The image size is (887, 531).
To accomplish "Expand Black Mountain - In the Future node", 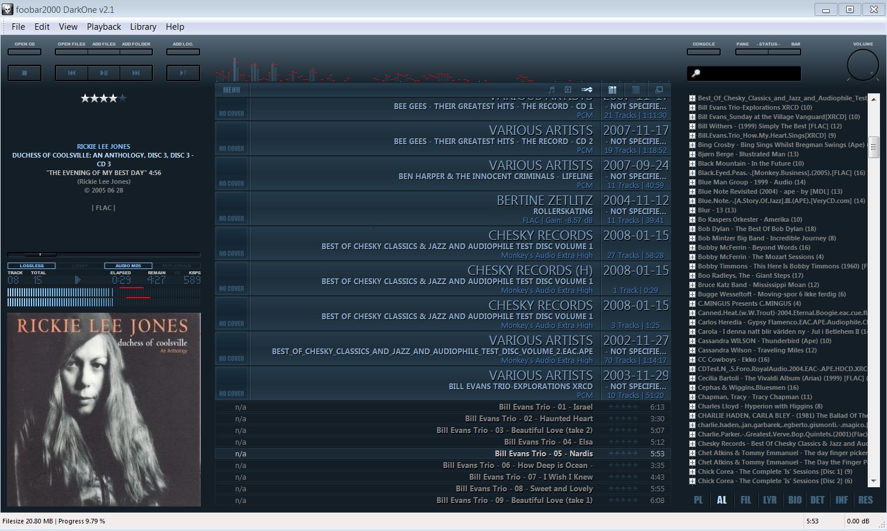I will (692, 163).
